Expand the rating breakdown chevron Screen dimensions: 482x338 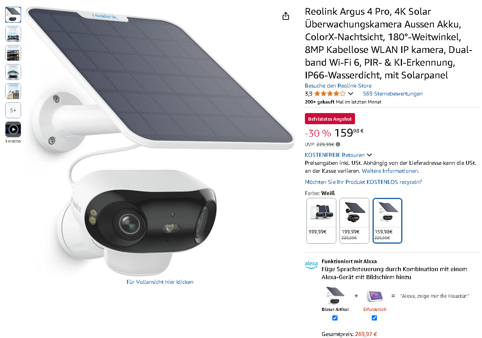click(350, 94)
